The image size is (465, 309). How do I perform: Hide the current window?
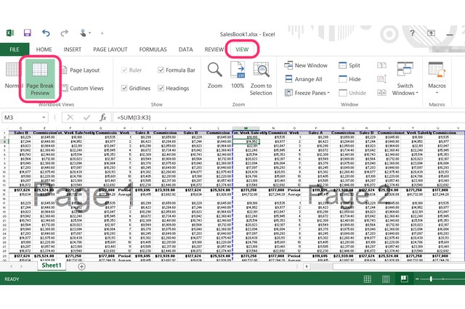tap(349, 79)
